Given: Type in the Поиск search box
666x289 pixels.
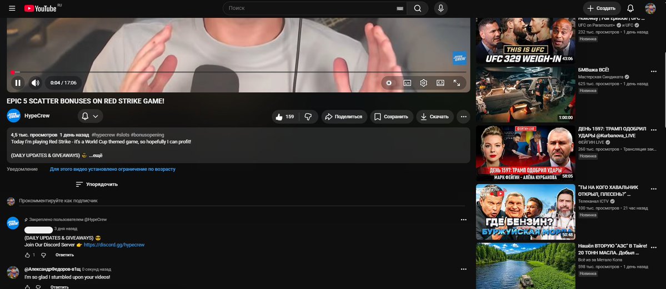Looking at the screenshot, I should pos(310,8).
